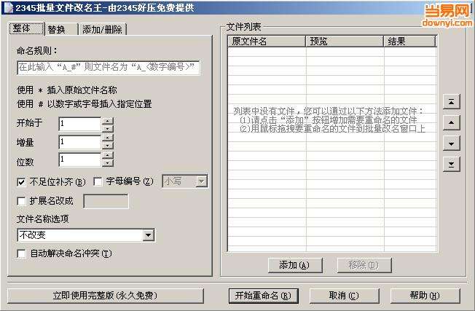Screen dimensions: 475x311
Task: Decrease the 增量 value with down arrow
Action: point(108,146)
